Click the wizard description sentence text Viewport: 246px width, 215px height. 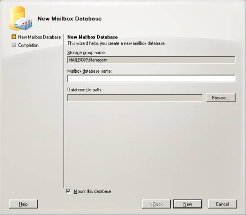[116, 43]
